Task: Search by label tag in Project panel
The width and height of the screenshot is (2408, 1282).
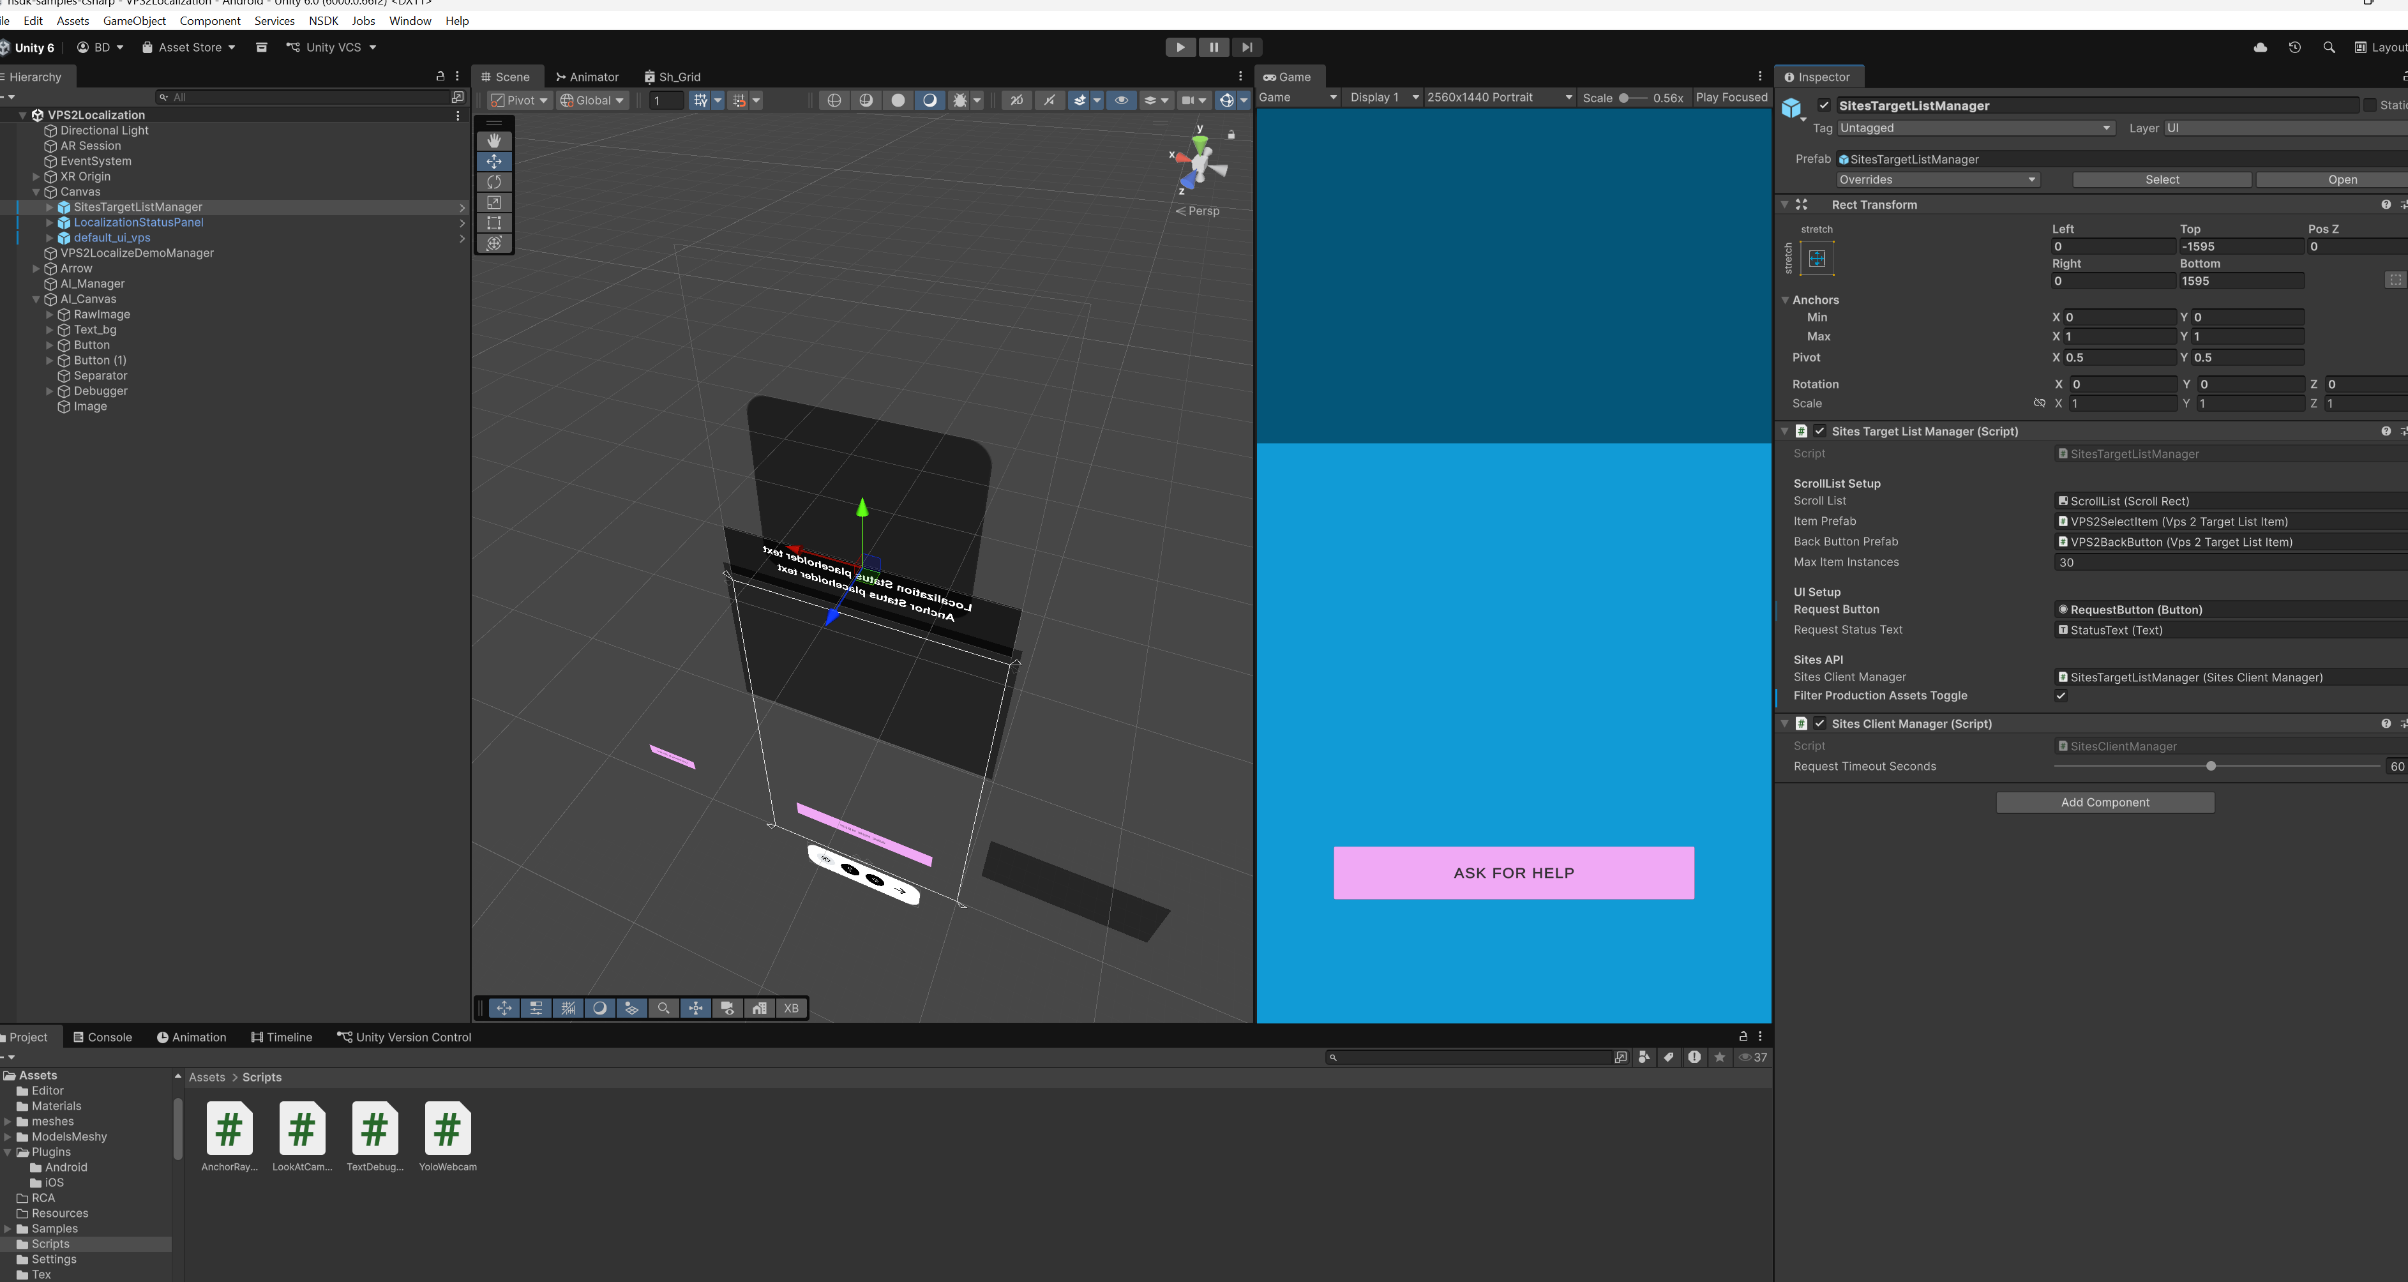Action: [1669, 1057]
